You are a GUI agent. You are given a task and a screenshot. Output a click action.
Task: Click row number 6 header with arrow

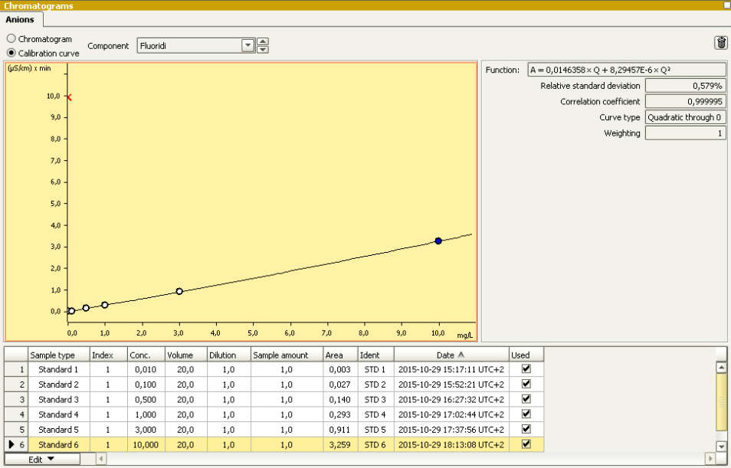click(x=16, y=444)
